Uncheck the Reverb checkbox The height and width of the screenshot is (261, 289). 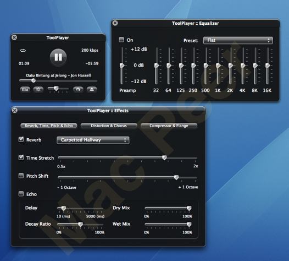click(x=21, y=139)
